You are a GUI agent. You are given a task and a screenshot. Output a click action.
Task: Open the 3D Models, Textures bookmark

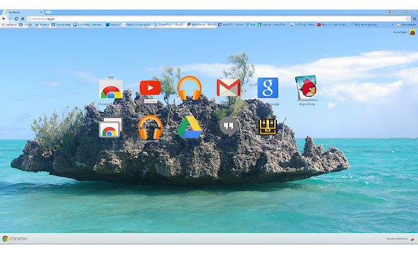[x=88, y=25]
